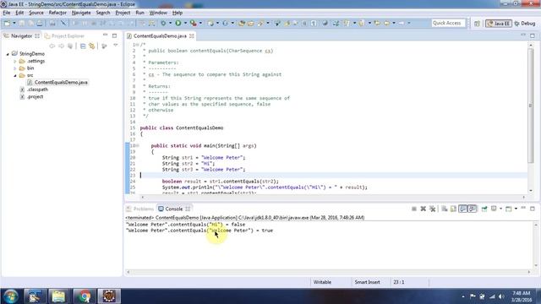Image resolution: width=541 pixels, height=304 pixels.
Task: Maximize the Console view
Action: coord(533,209)
